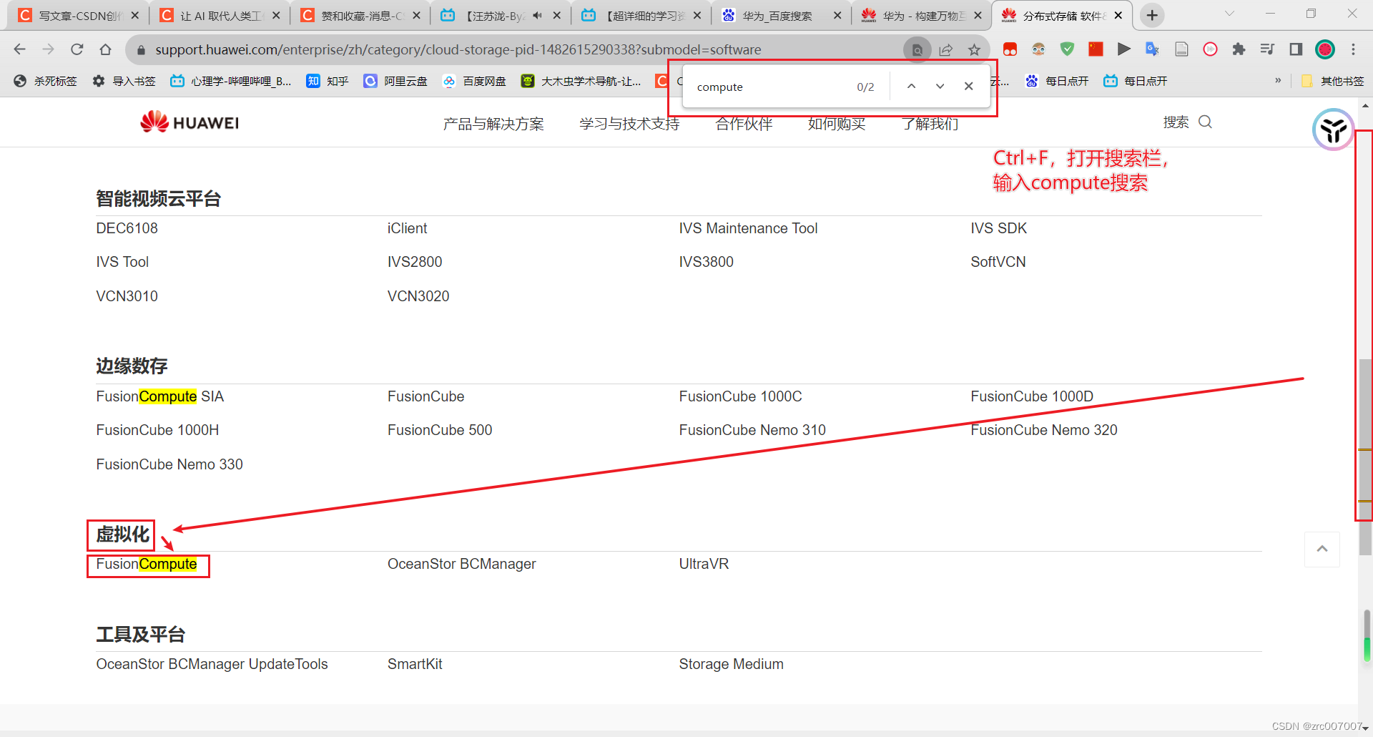Open the VCN3020 link
Image resolution: width=1373 pixels, height=737 pixels.
click(x=418, y=296)
